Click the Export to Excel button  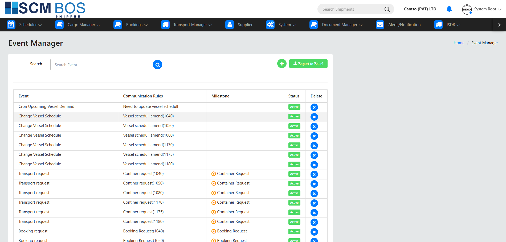click(x=308, y=64)
